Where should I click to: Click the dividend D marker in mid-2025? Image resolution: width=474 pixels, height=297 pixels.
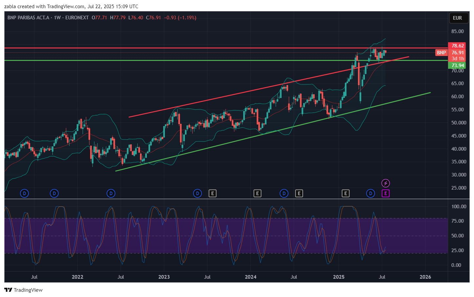(x=370, y=194)
